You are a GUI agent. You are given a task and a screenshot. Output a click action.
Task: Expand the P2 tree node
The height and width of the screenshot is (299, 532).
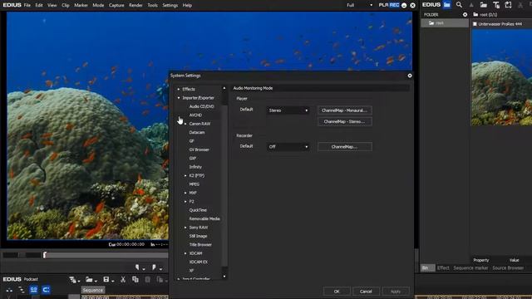(185, 201)
